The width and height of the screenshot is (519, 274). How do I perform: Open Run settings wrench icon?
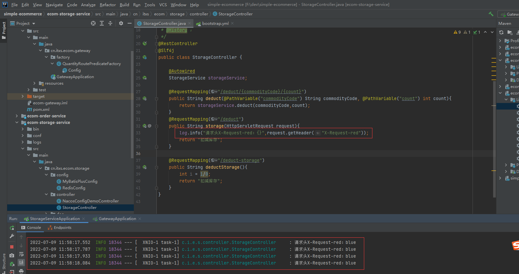(12, 236)
